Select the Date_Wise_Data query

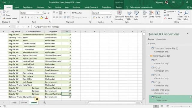click(x=162, y=90)
